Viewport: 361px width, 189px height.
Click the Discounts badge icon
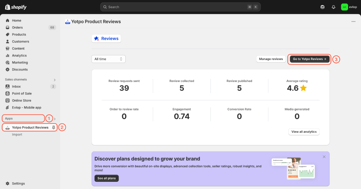tap(8, 70)
